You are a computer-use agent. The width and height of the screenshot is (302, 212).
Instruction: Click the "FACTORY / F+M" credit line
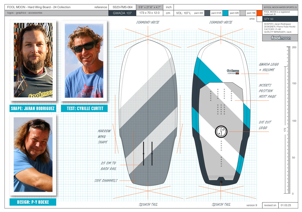(272, 29)
